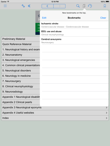
Task: Expand the Index row chevron
Action: click(x=106, y=118)
